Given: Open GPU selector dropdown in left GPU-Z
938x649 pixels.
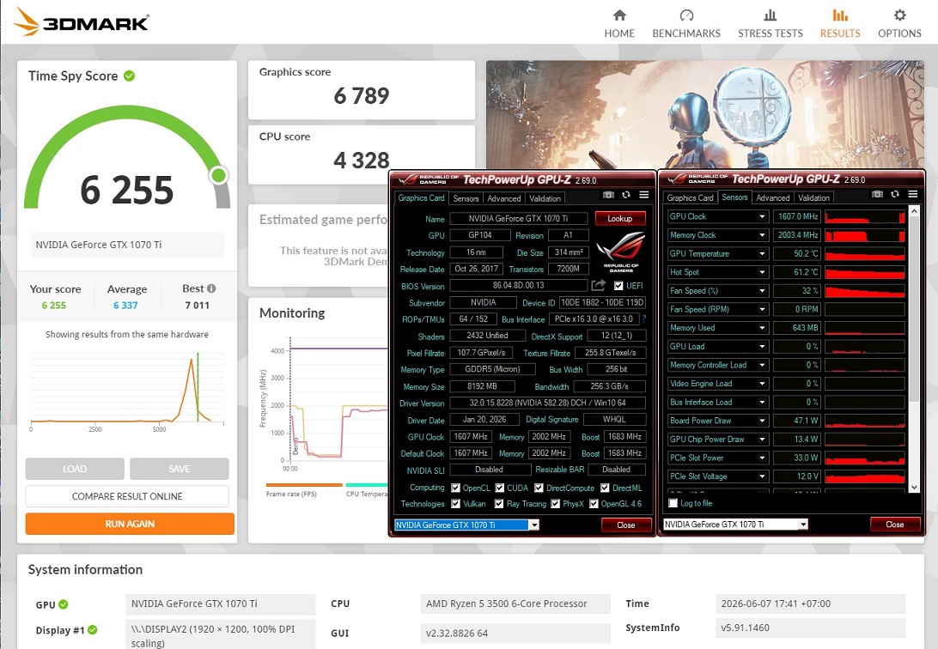Looking at the screenshot, I should (534, 525).
